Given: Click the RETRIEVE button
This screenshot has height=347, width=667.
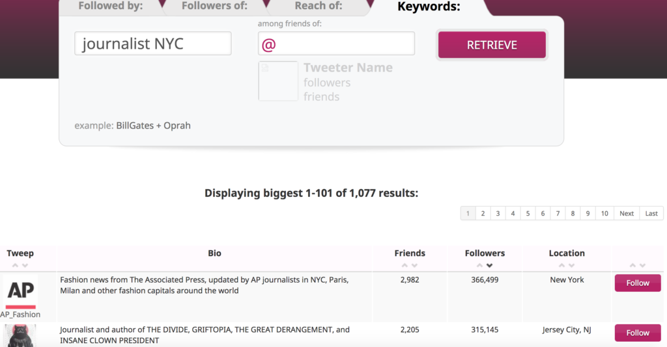Looking at the screenshot, I should coord(492,45).
